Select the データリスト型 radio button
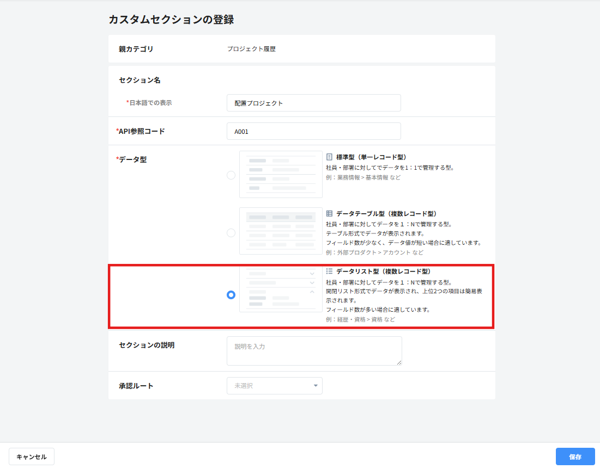Screen dimensions: 600x469 [x=231, y=295]
